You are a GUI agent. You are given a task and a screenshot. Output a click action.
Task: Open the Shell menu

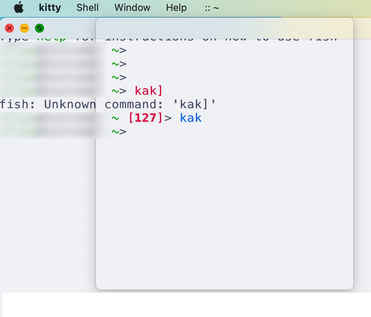pos(87,8)
